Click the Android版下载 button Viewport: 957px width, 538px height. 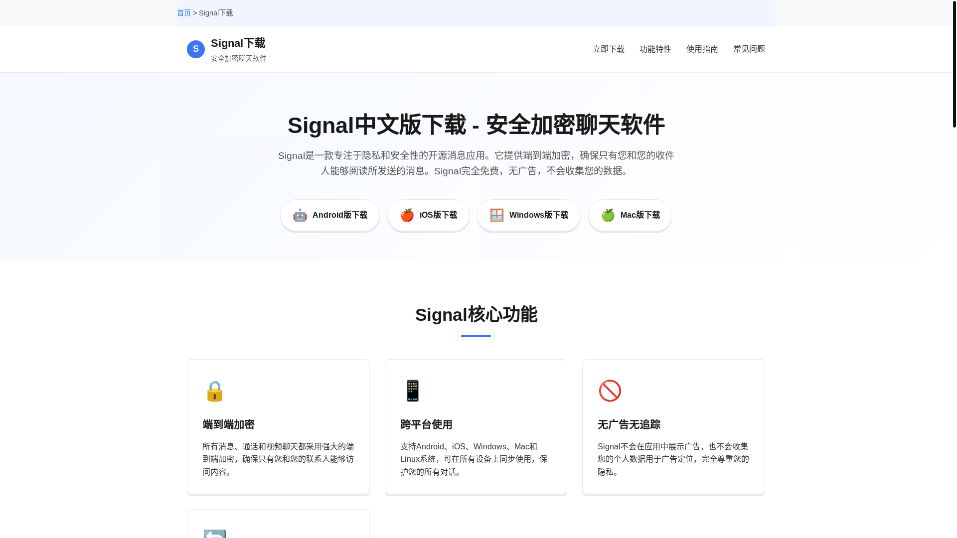coord(330,215)
